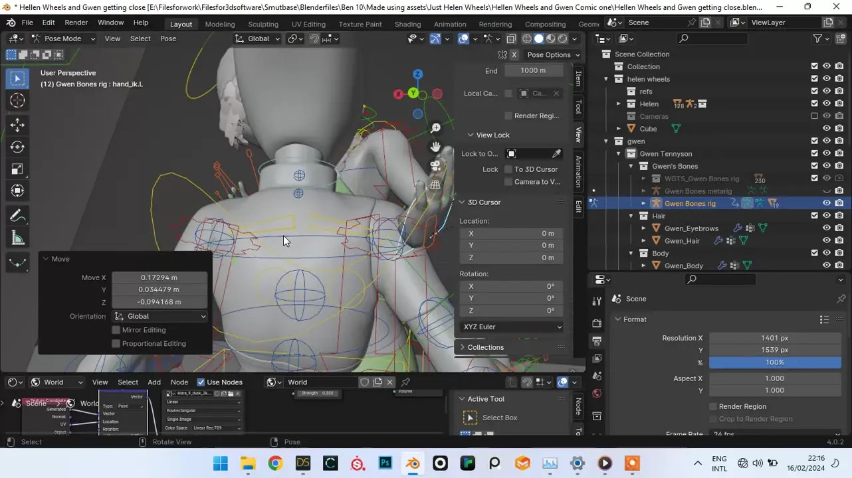Click the Lock to Object eyedropper
The image size is (852, 478).
tap(556, 154)
